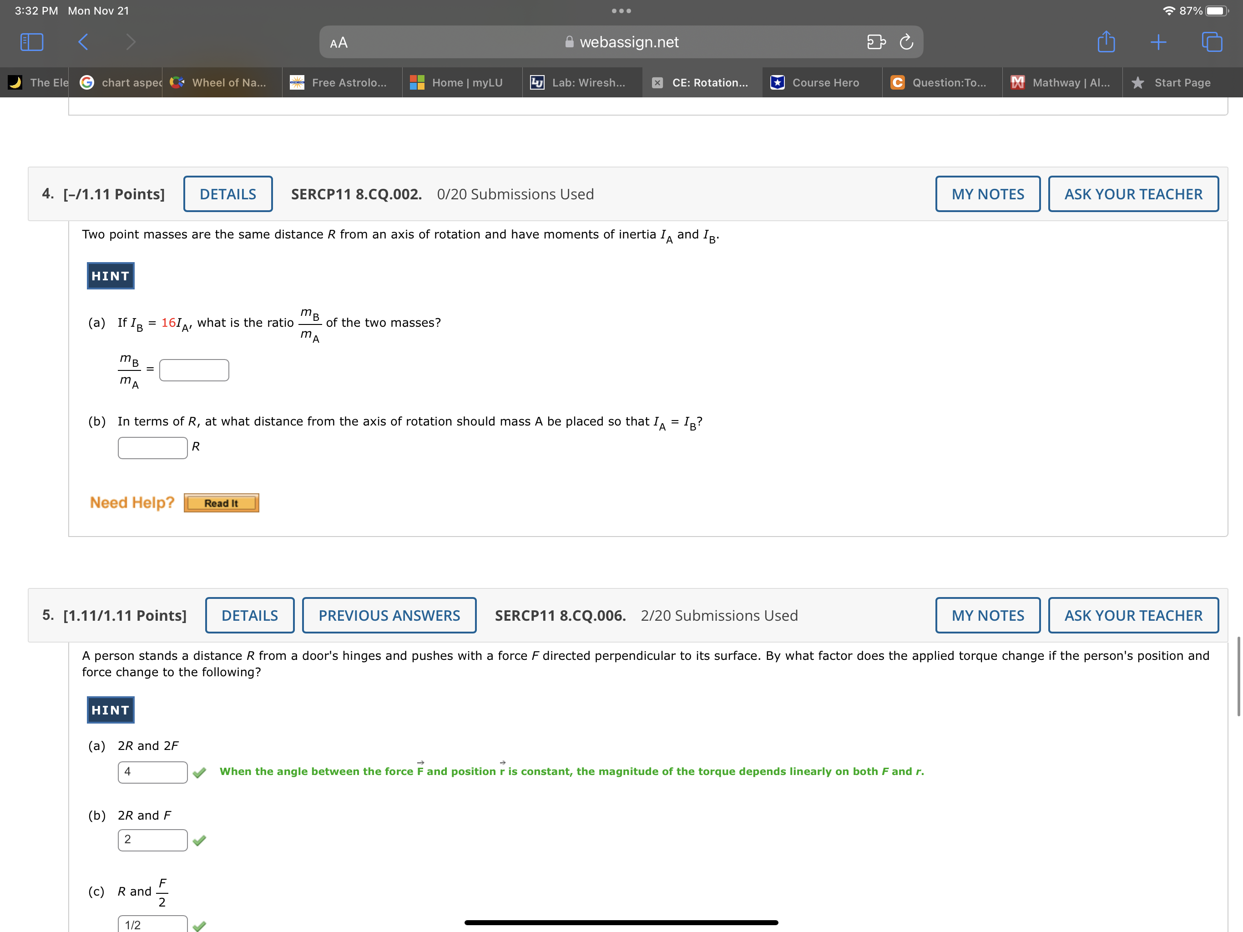Open ASK YOUR TEACHER for question 4
Image resolution: width=1243 pixels, height=932 pixels.
[1133, 194]
